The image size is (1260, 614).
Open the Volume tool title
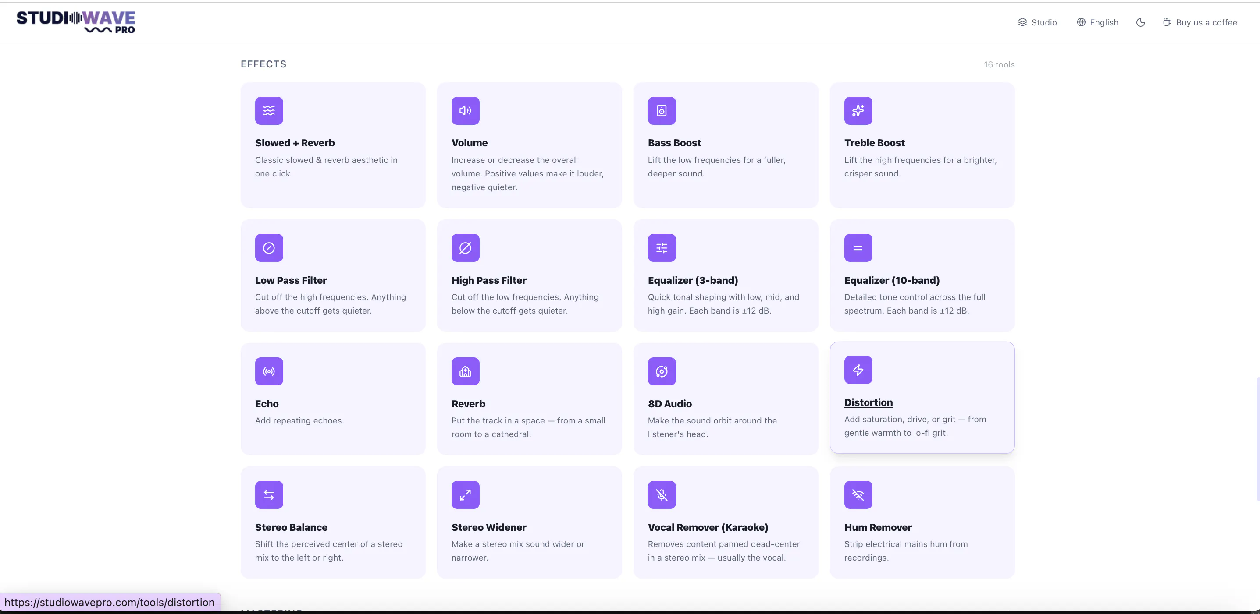(470, 143)
